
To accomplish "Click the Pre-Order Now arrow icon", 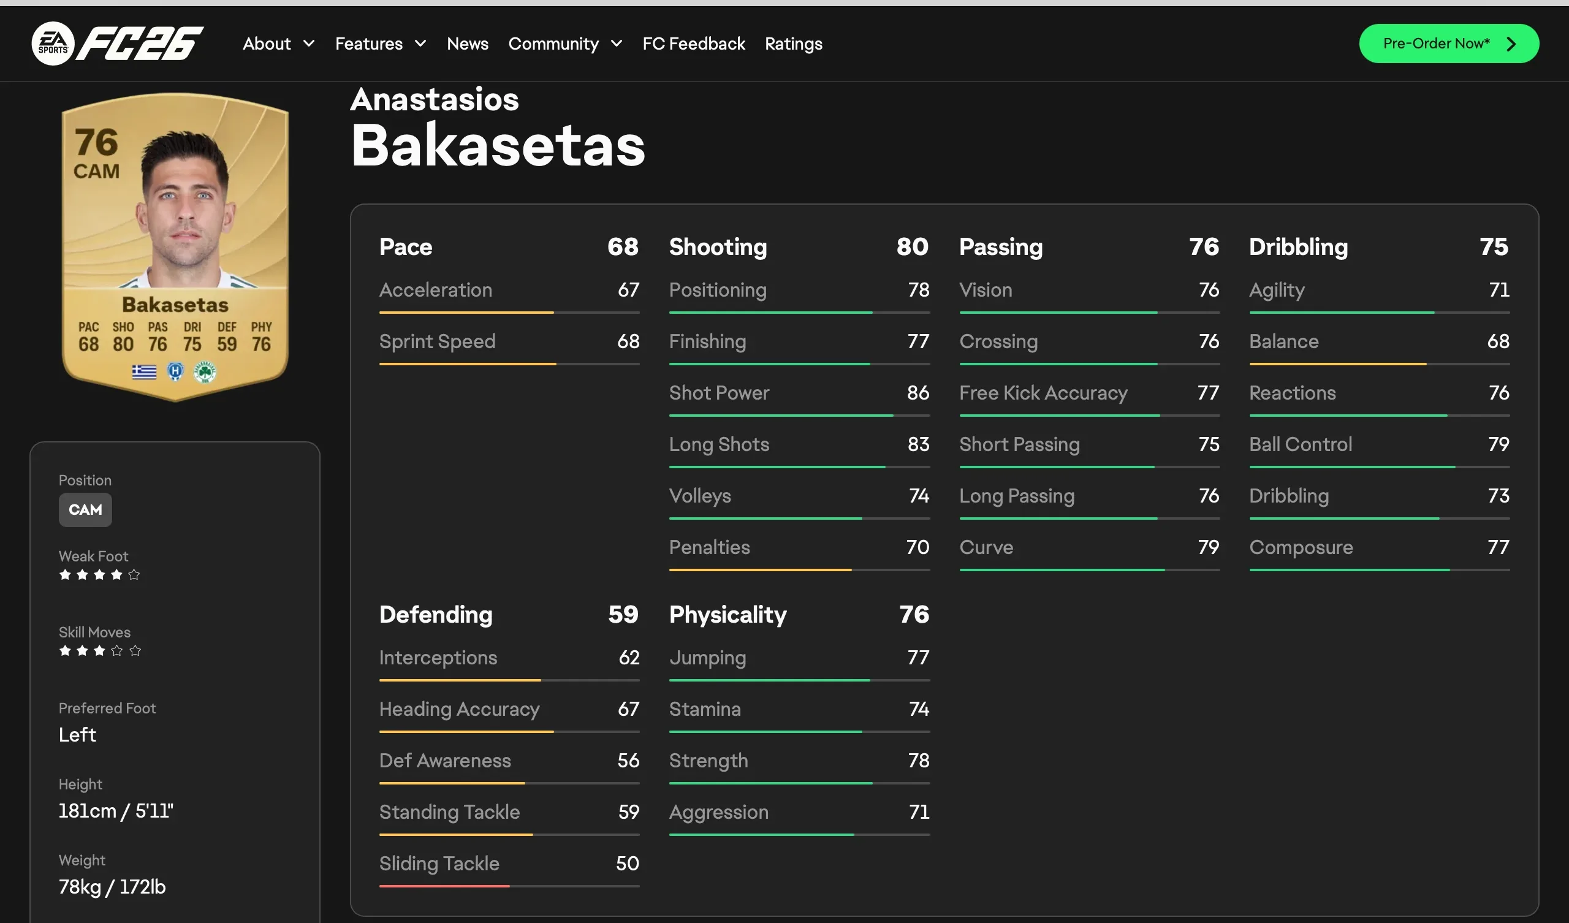I will [x=1511, y=44].
